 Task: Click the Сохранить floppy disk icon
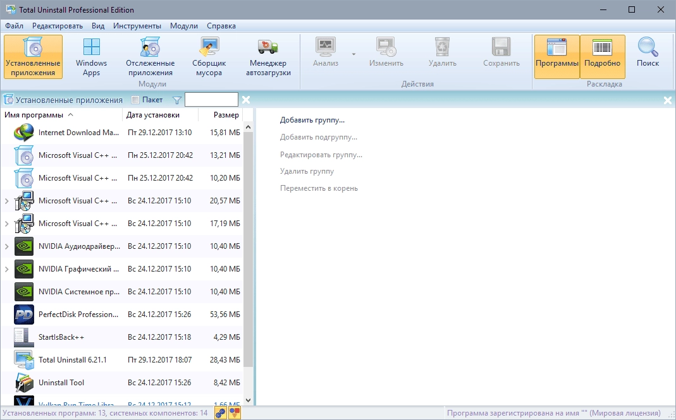coord(501,47)
